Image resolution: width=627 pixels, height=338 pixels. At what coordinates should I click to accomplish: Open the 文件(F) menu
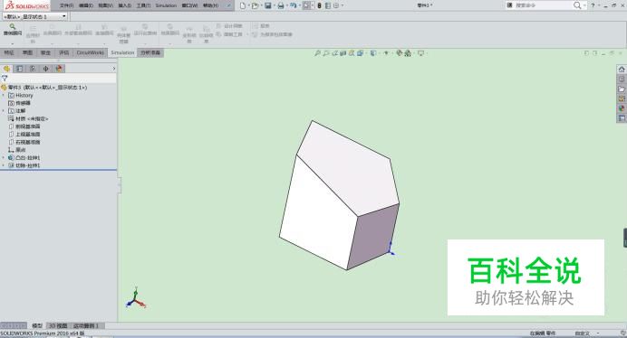pyautogui.click(x=67, y=5)
